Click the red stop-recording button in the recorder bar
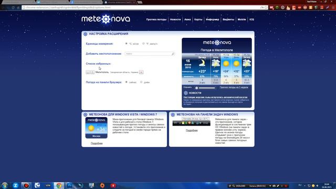This screenshot has width=336, height=189. click(x=286, y=186)
